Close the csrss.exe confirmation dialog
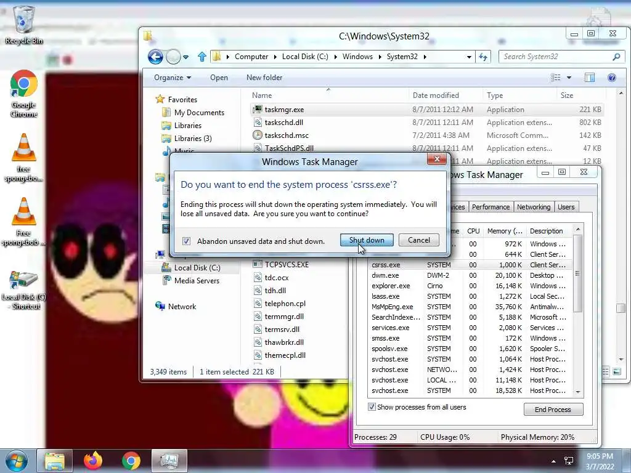Screen dimensions: 631x473 pyautogui.click(x=437, y=159)
